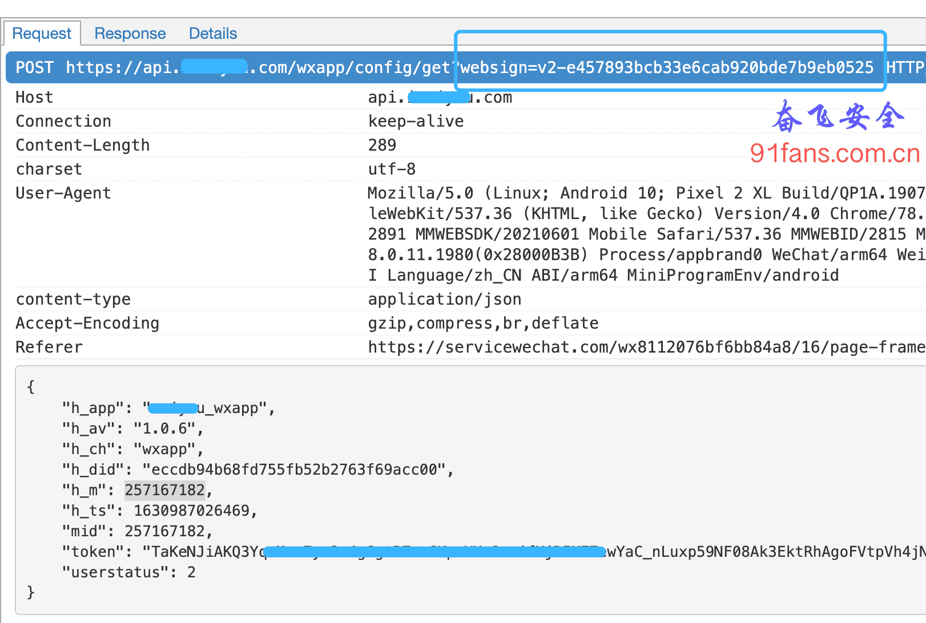Select the Connection header name

63,122
